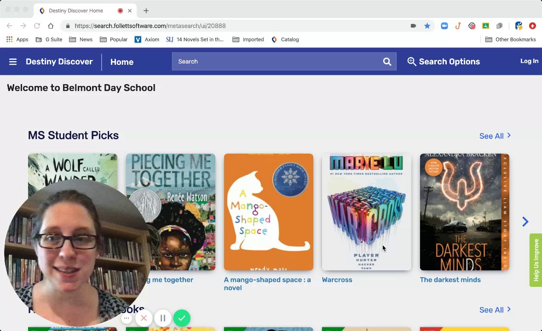Bookmark this page with the star
This screenshot has width=542, height=331.
(427, 26)
